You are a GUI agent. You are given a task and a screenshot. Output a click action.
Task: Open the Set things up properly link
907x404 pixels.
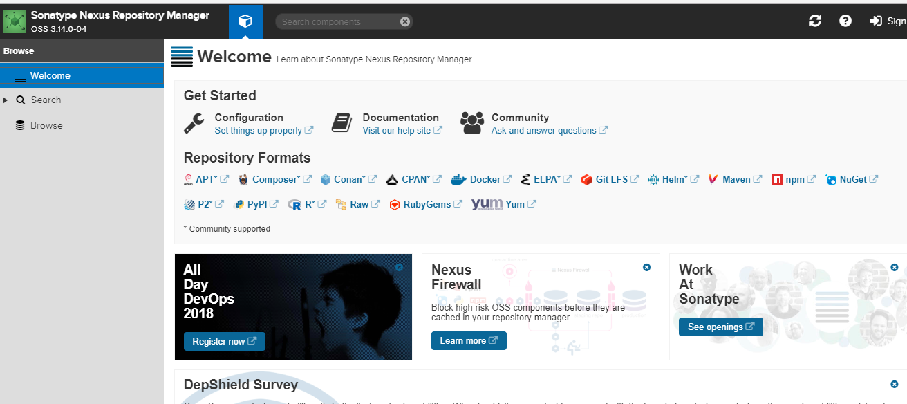click(x=264, y=130)
